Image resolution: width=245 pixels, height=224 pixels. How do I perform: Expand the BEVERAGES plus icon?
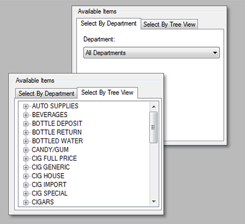pyautogui.click(x=25, y=115)
